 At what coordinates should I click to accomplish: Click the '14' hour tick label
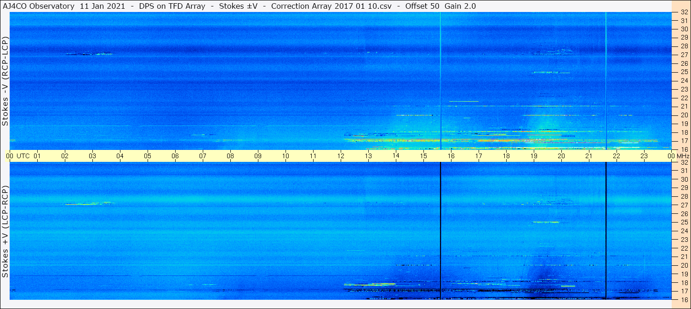396,156
